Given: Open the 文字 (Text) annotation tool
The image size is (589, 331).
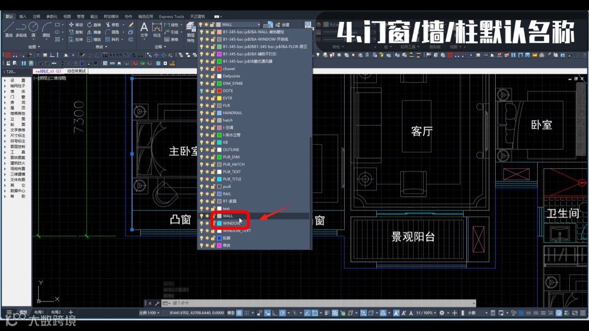Looking at the screenshot, I should pyautogui.click(x=144, y=29).
